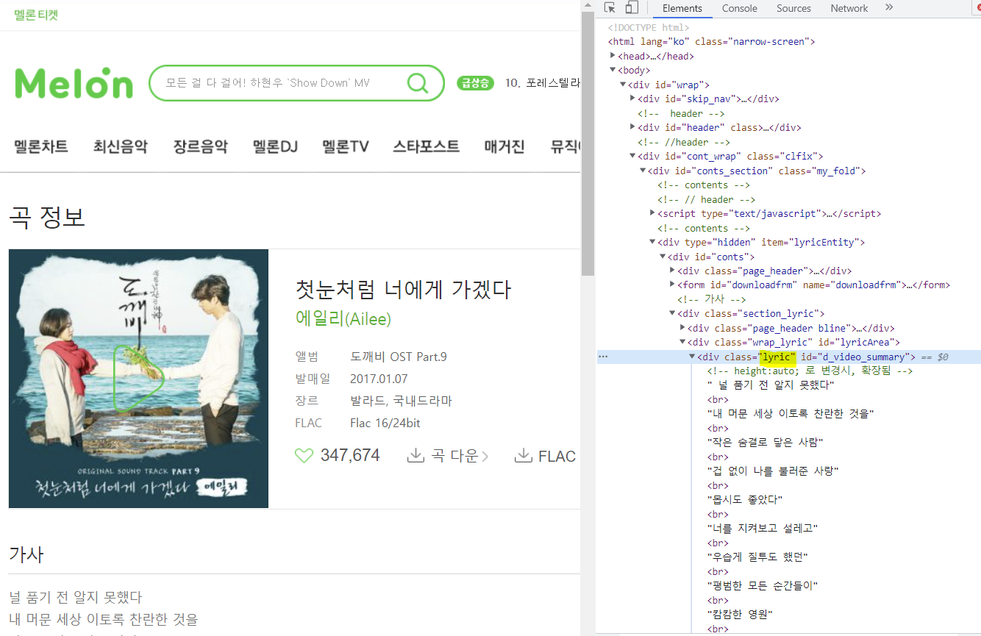Play the song from album cover play icon
981x636 pixels.
(138, 378)
